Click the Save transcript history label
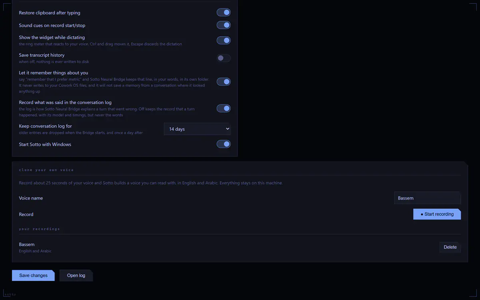This screenshot has height=300, width=480. [42, 55]
